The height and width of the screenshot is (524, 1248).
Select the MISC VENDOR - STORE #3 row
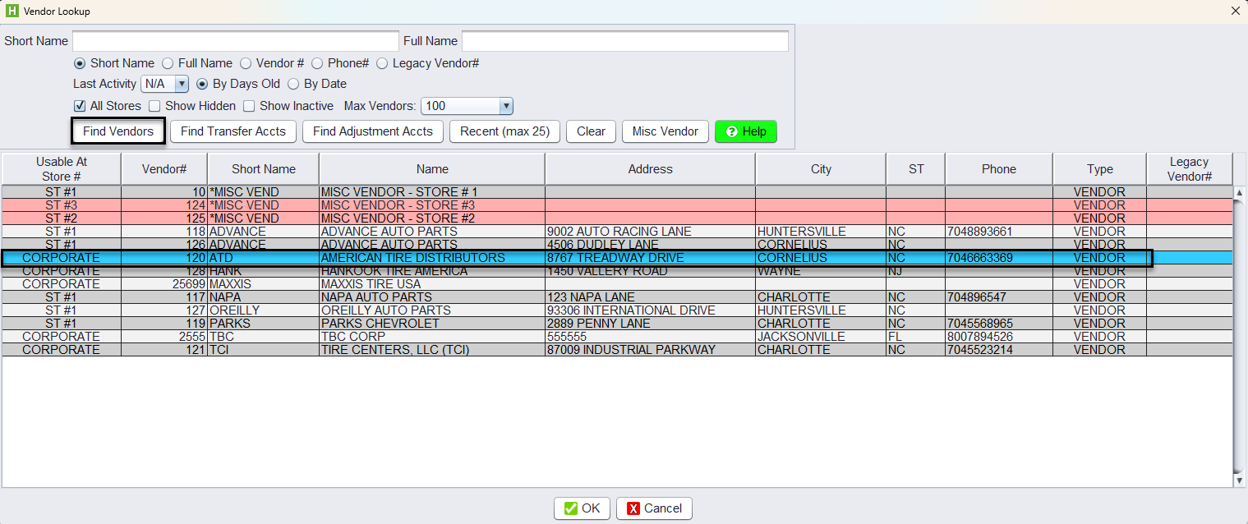click(x=617, y=205)
